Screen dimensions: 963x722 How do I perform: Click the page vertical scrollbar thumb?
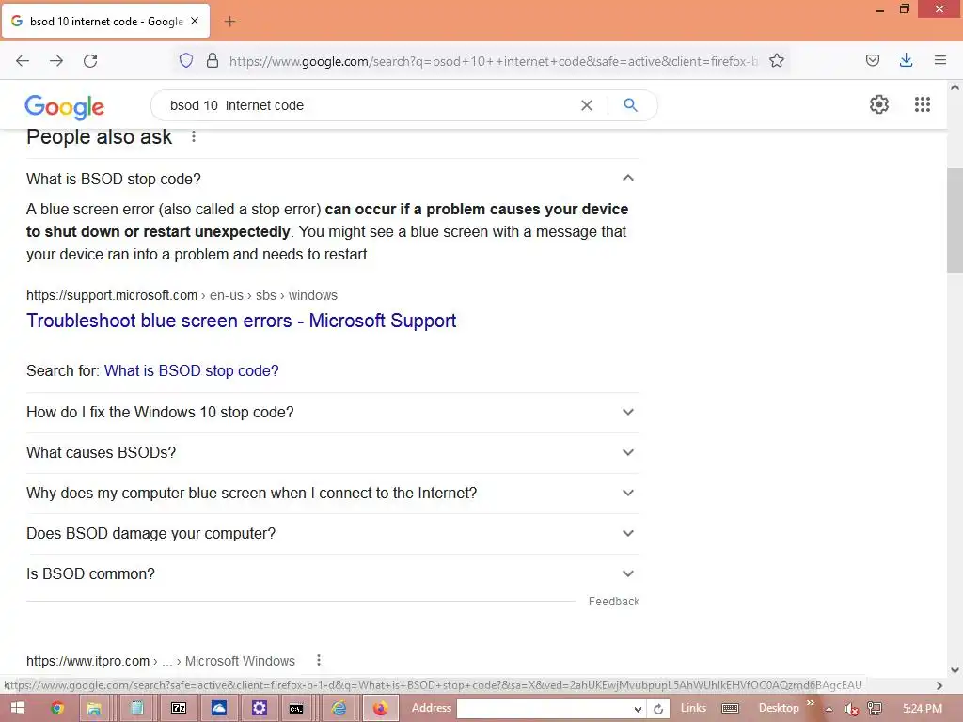tap(955, 220)
